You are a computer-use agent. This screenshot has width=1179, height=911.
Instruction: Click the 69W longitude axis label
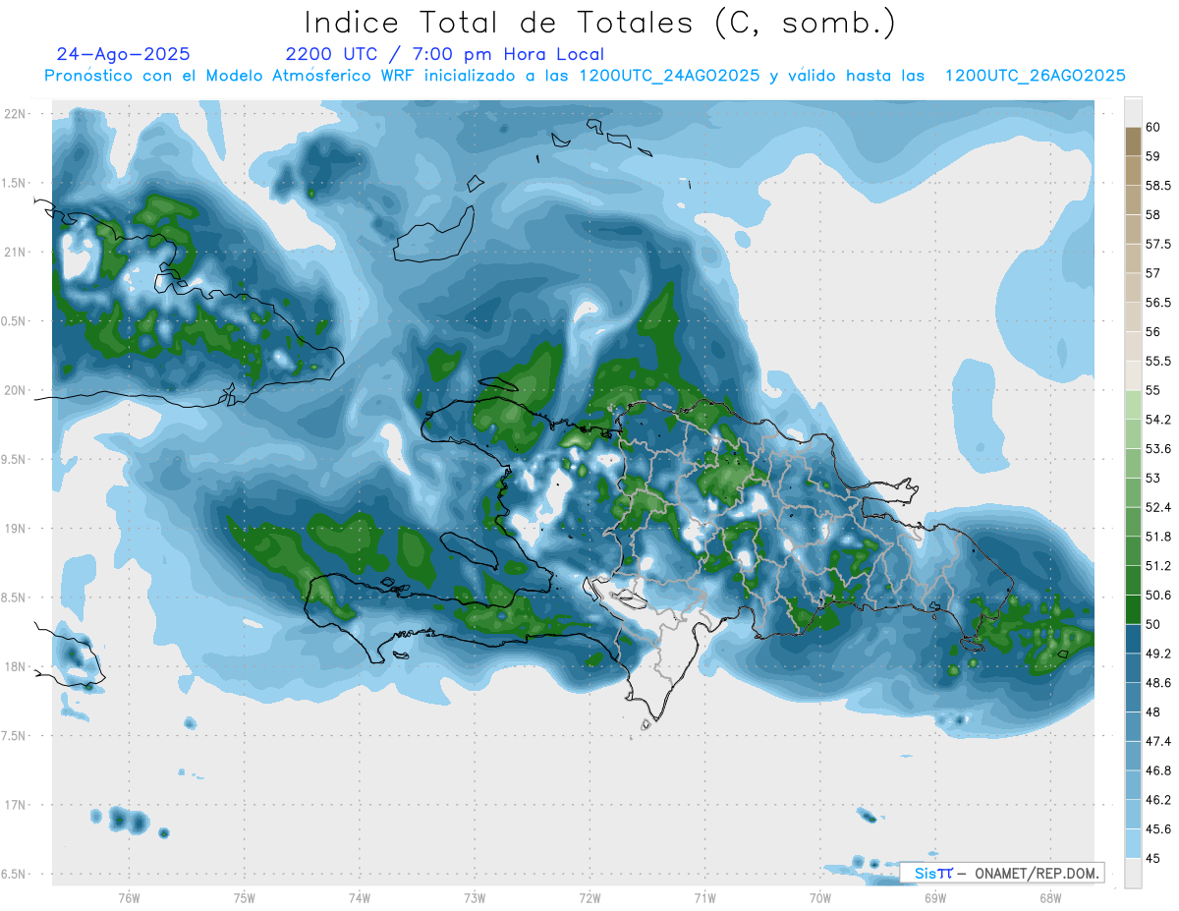tap(935, 898)
